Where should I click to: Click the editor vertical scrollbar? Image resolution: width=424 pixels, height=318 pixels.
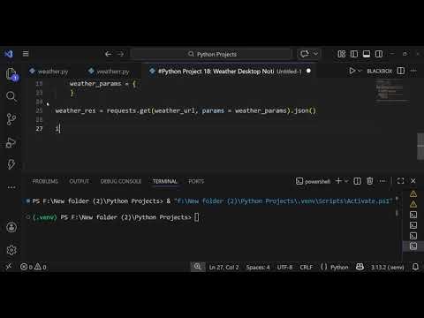pos(420,147)
